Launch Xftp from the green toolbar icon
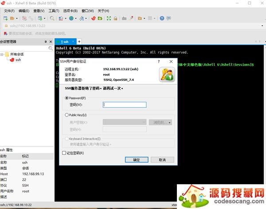Viewport: 266px width, 209px height. [100, 18]
